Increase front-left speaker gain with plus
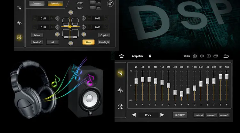Image resolution: width=240 pixels, height=133 pixels. tap(52, 18)
